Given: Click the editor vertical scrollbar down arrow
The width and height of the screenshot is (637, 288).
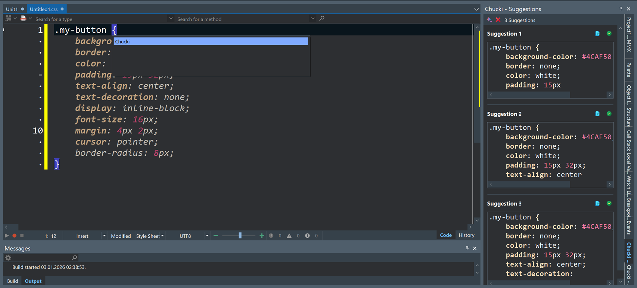Looking at the screenshot, I should pyautogui.click(x=477, y=220).
